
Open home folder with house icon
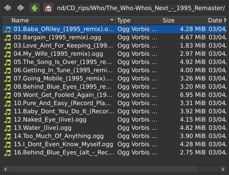coord(48,8)
